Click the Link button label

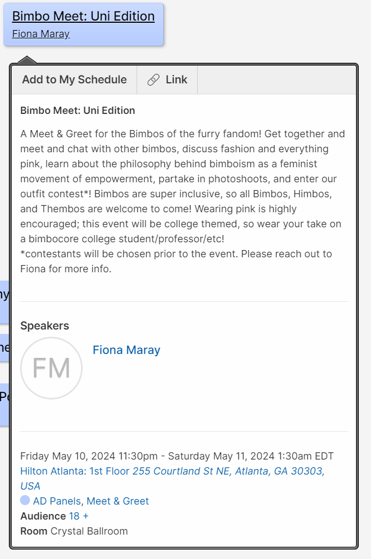(x=176, y=80)
